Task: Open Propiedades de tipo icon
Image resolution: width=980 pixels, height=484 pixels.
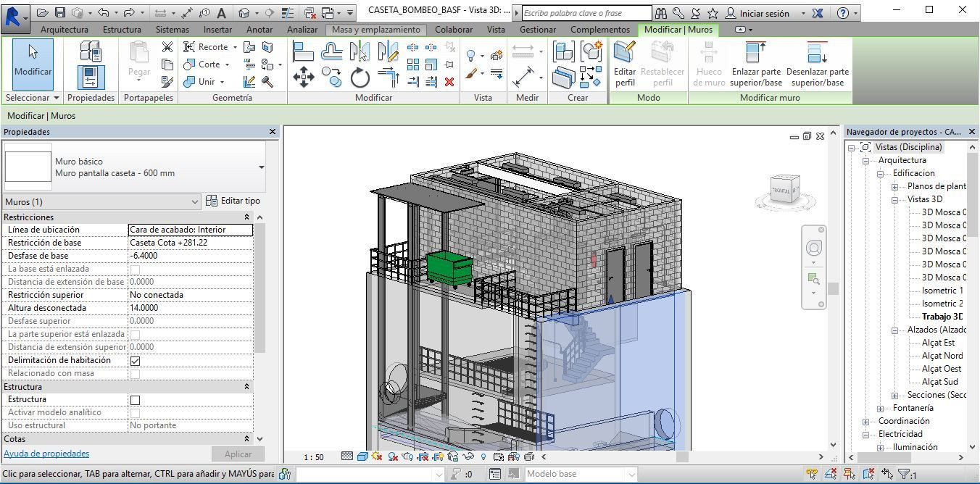Action: 91,51
